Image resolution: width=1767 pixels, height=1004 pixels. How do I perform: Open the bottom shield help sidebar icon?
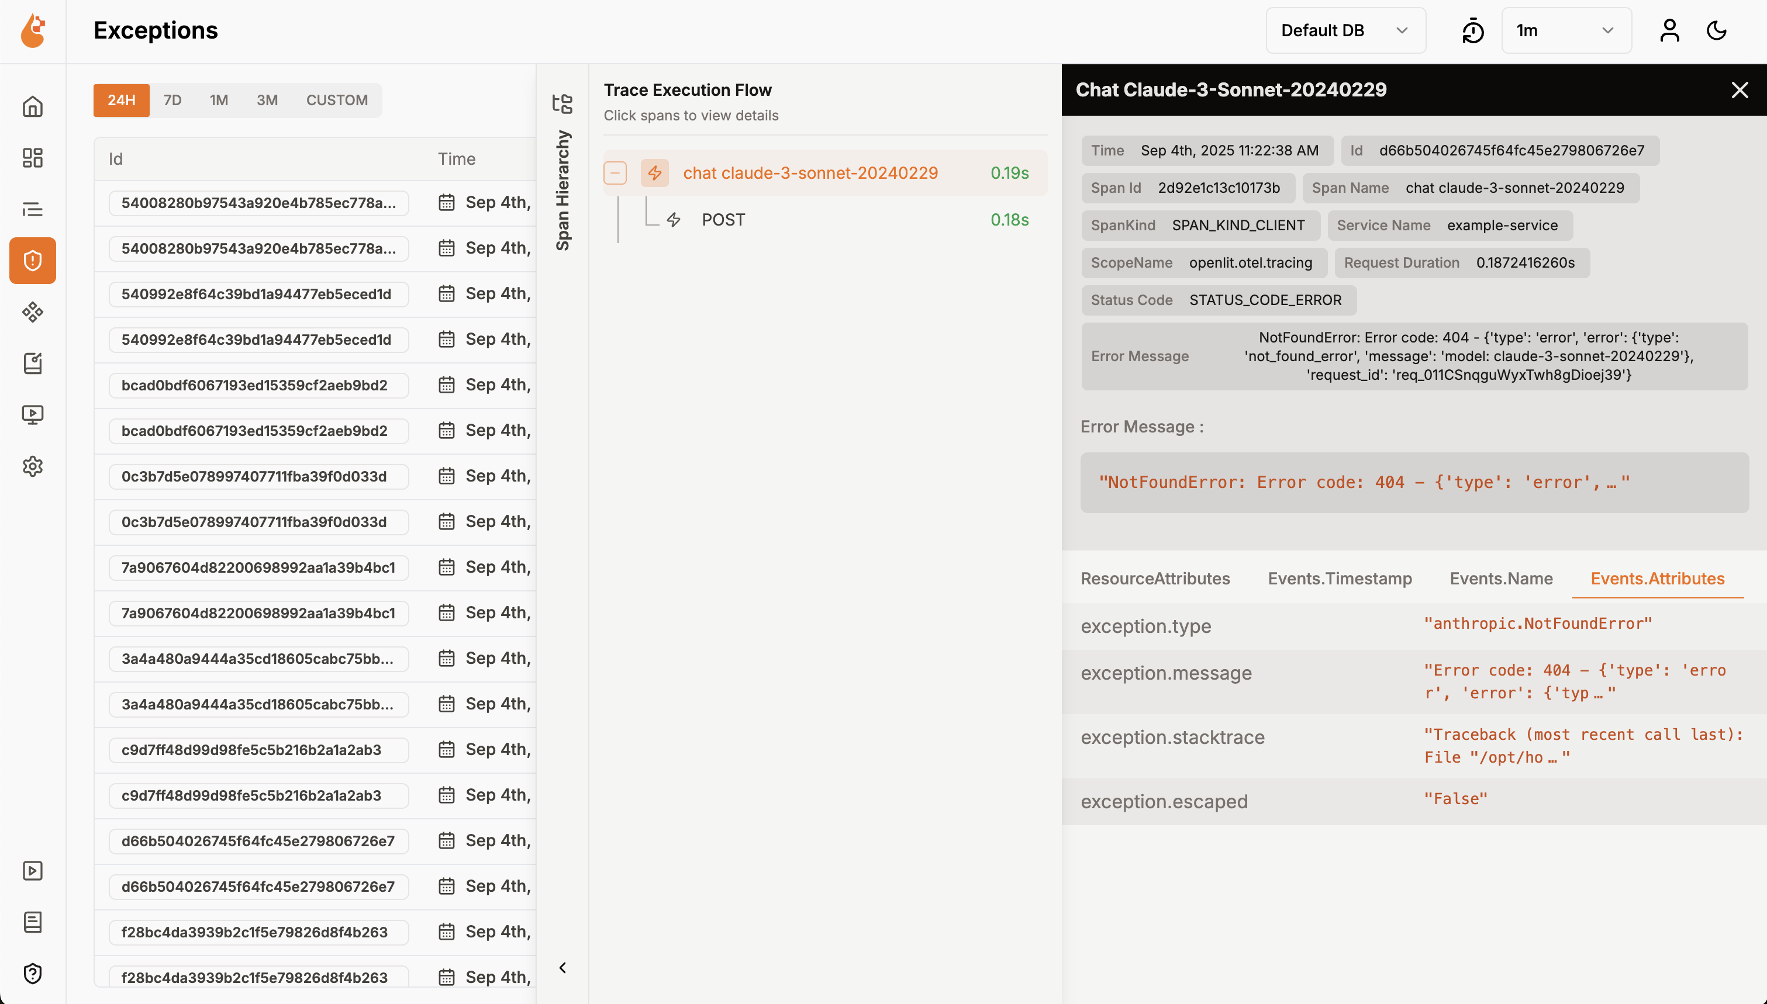[32, 973]
